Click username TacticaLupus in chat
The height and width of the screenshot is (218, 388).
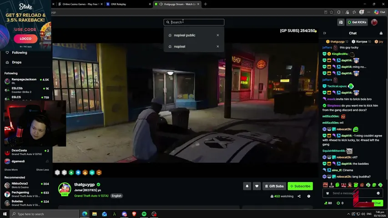pyautogui.click(x=337, y=86)
